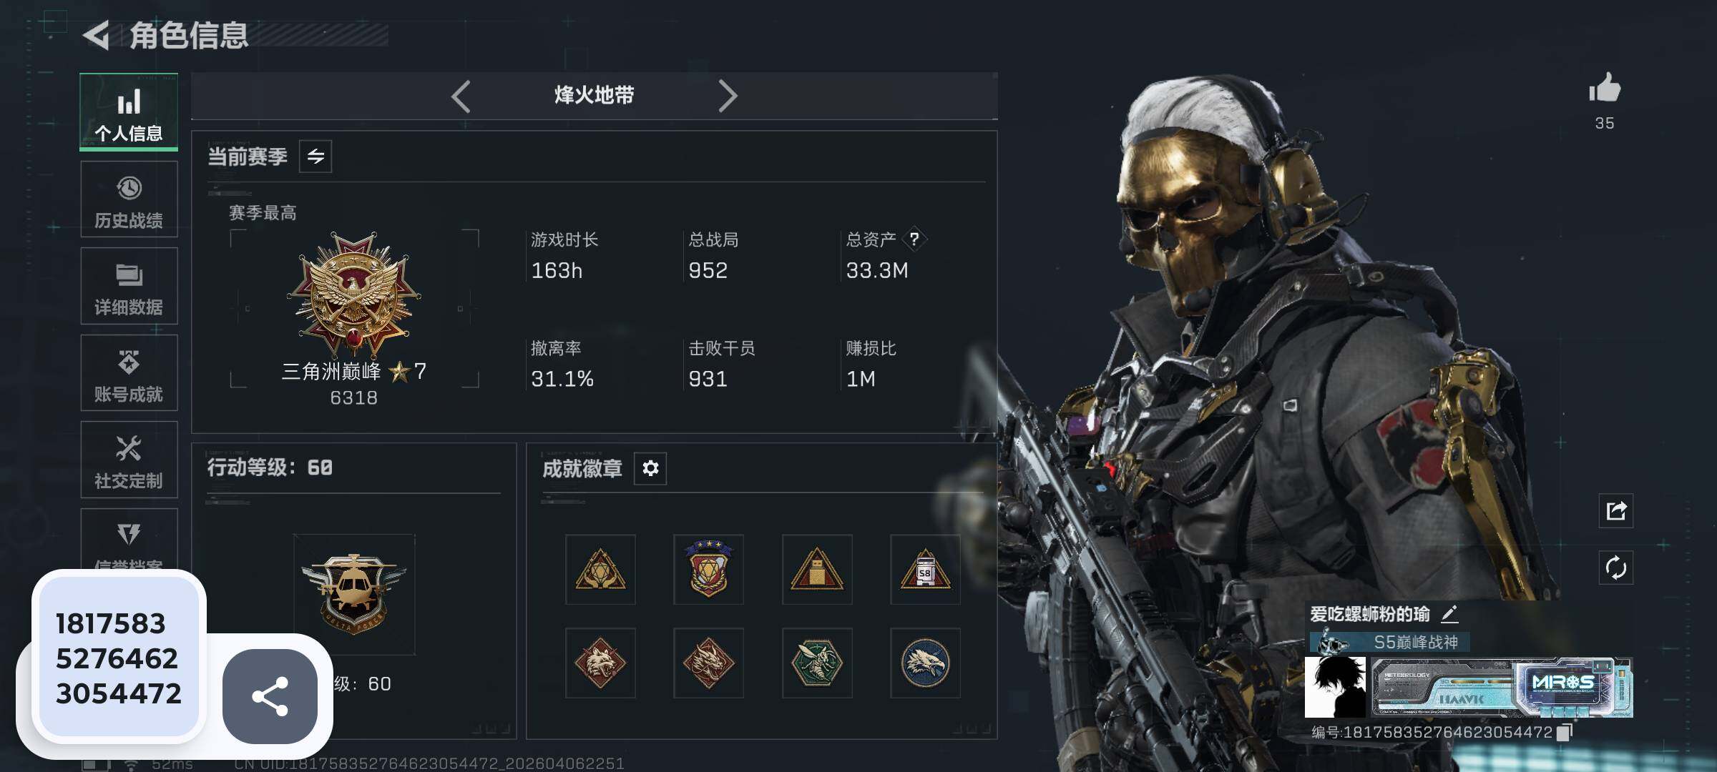Open the share icon beside the character
1717x772 pixels.
1616,510
